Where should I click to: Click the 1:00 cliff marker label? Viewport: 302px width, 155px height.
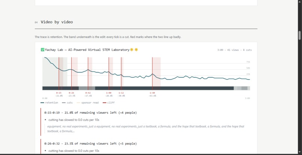coord(109,93)
